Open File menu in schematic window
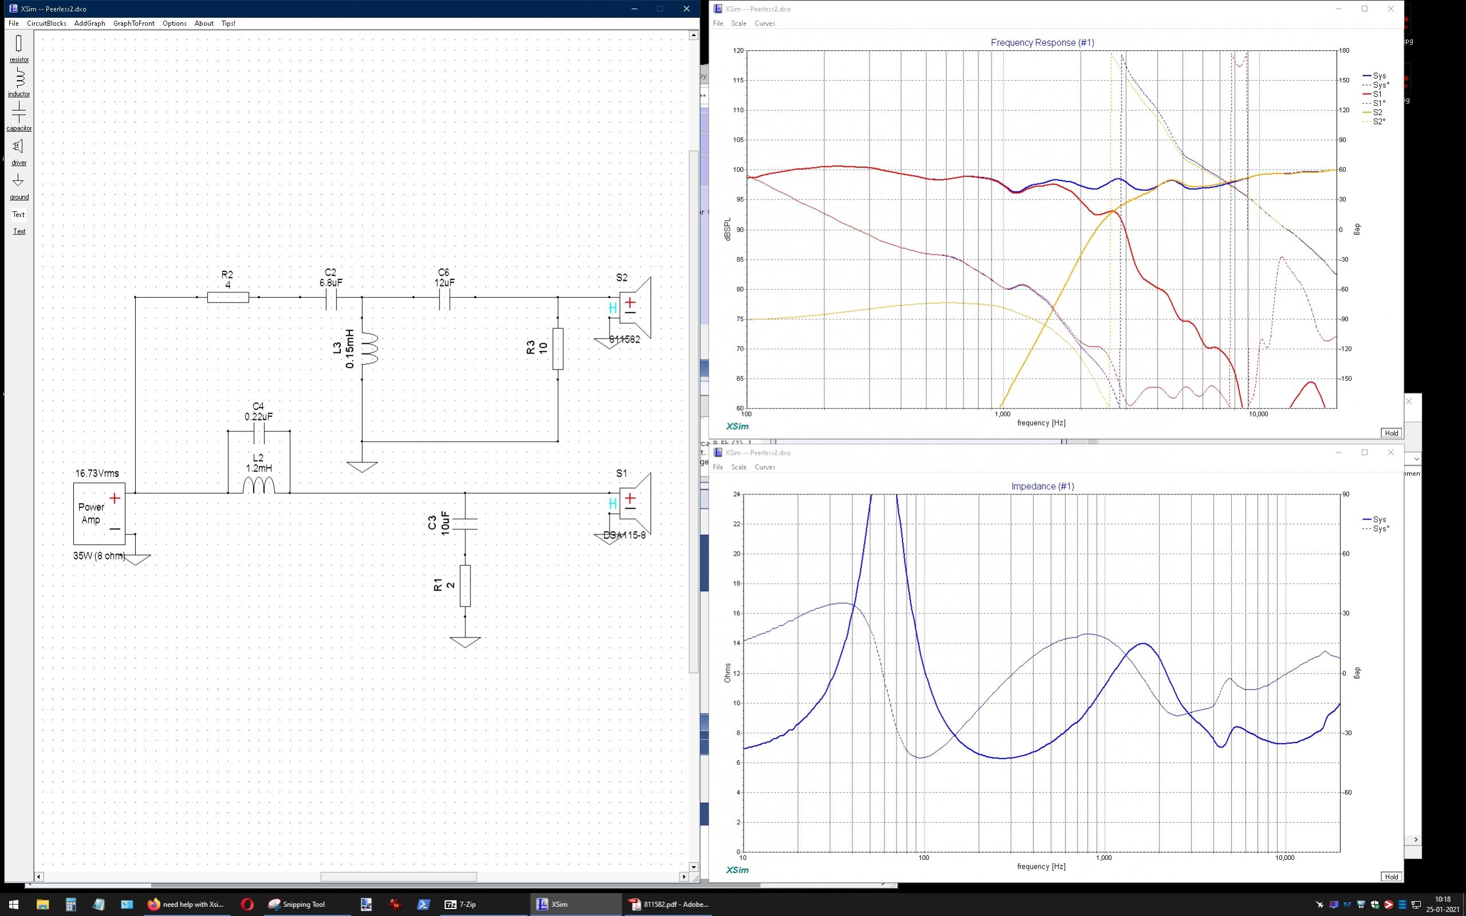 point(13,23)
